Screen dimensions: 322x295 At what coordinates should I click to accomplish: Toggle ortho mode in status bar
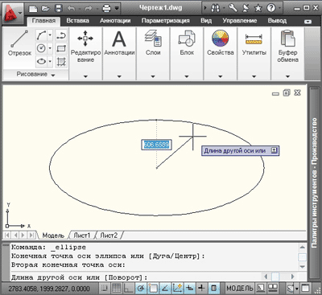click(x=129, y=289)
